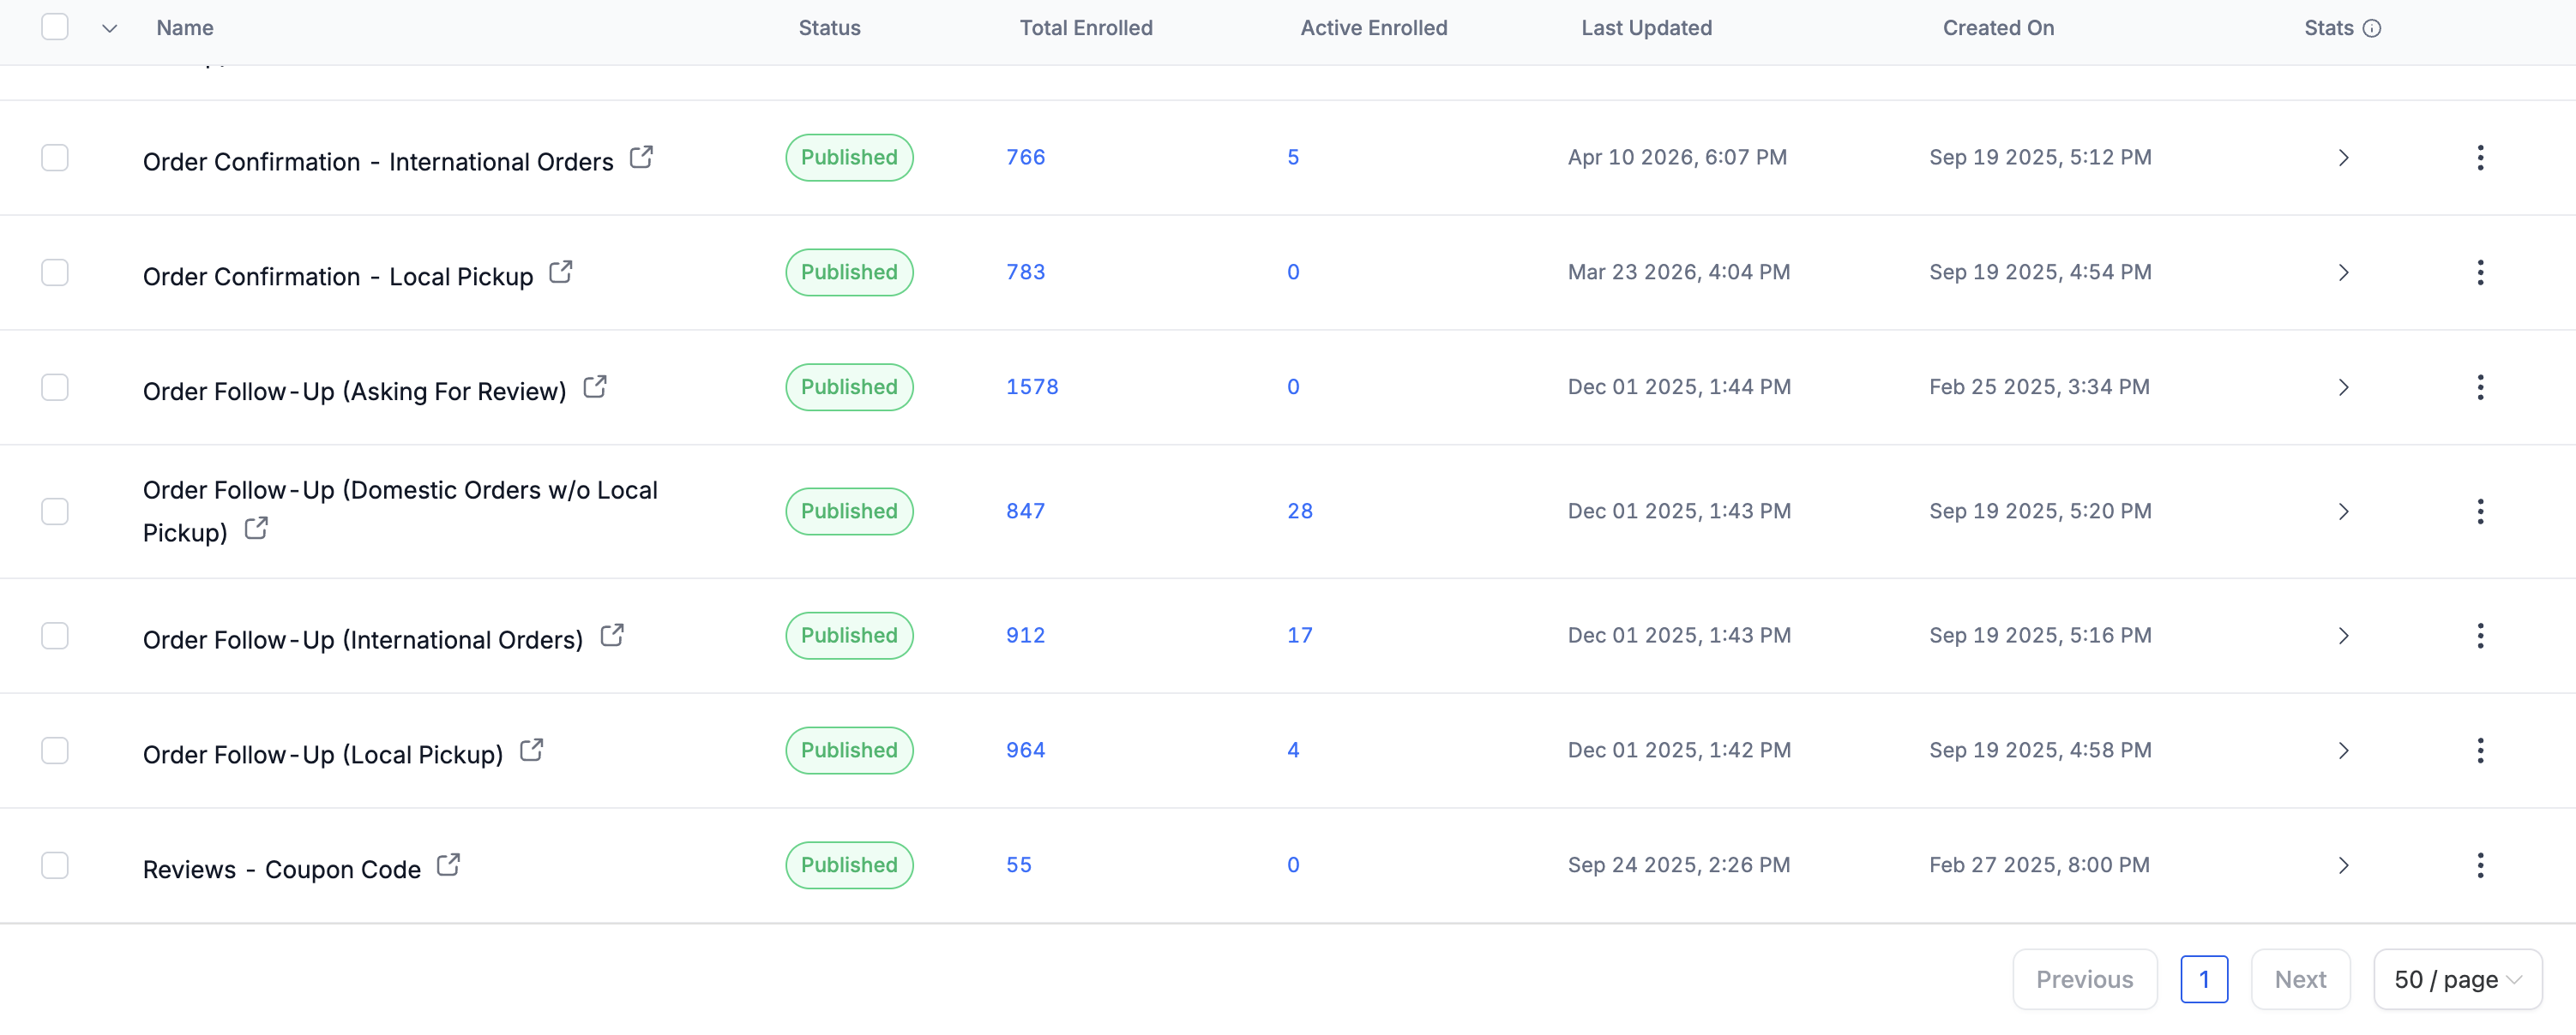Screen dimensions: 2576x1035
Task: Expand bulk selection dropdown arrow beside header checkbox
Action: pos(110,28)
